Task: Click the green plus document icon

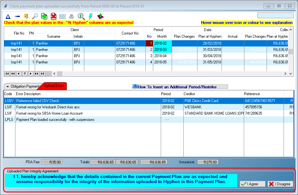Action: (x=44, y=16)
